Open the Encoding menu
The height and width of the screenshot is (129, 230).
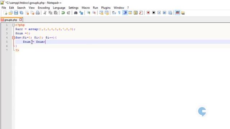(44, 8)
